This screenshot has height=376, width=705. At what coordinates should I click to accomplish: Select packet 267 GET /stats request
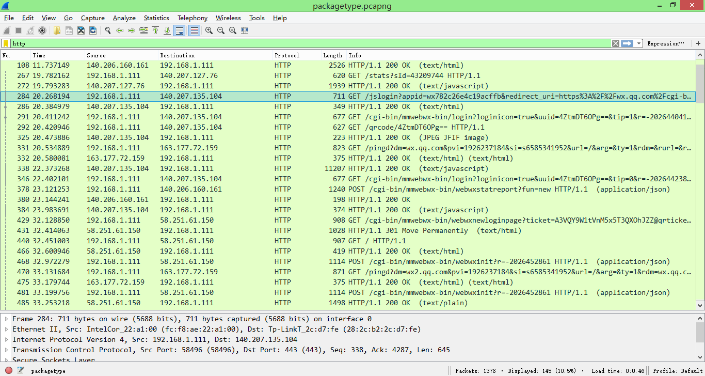(348, 75)
